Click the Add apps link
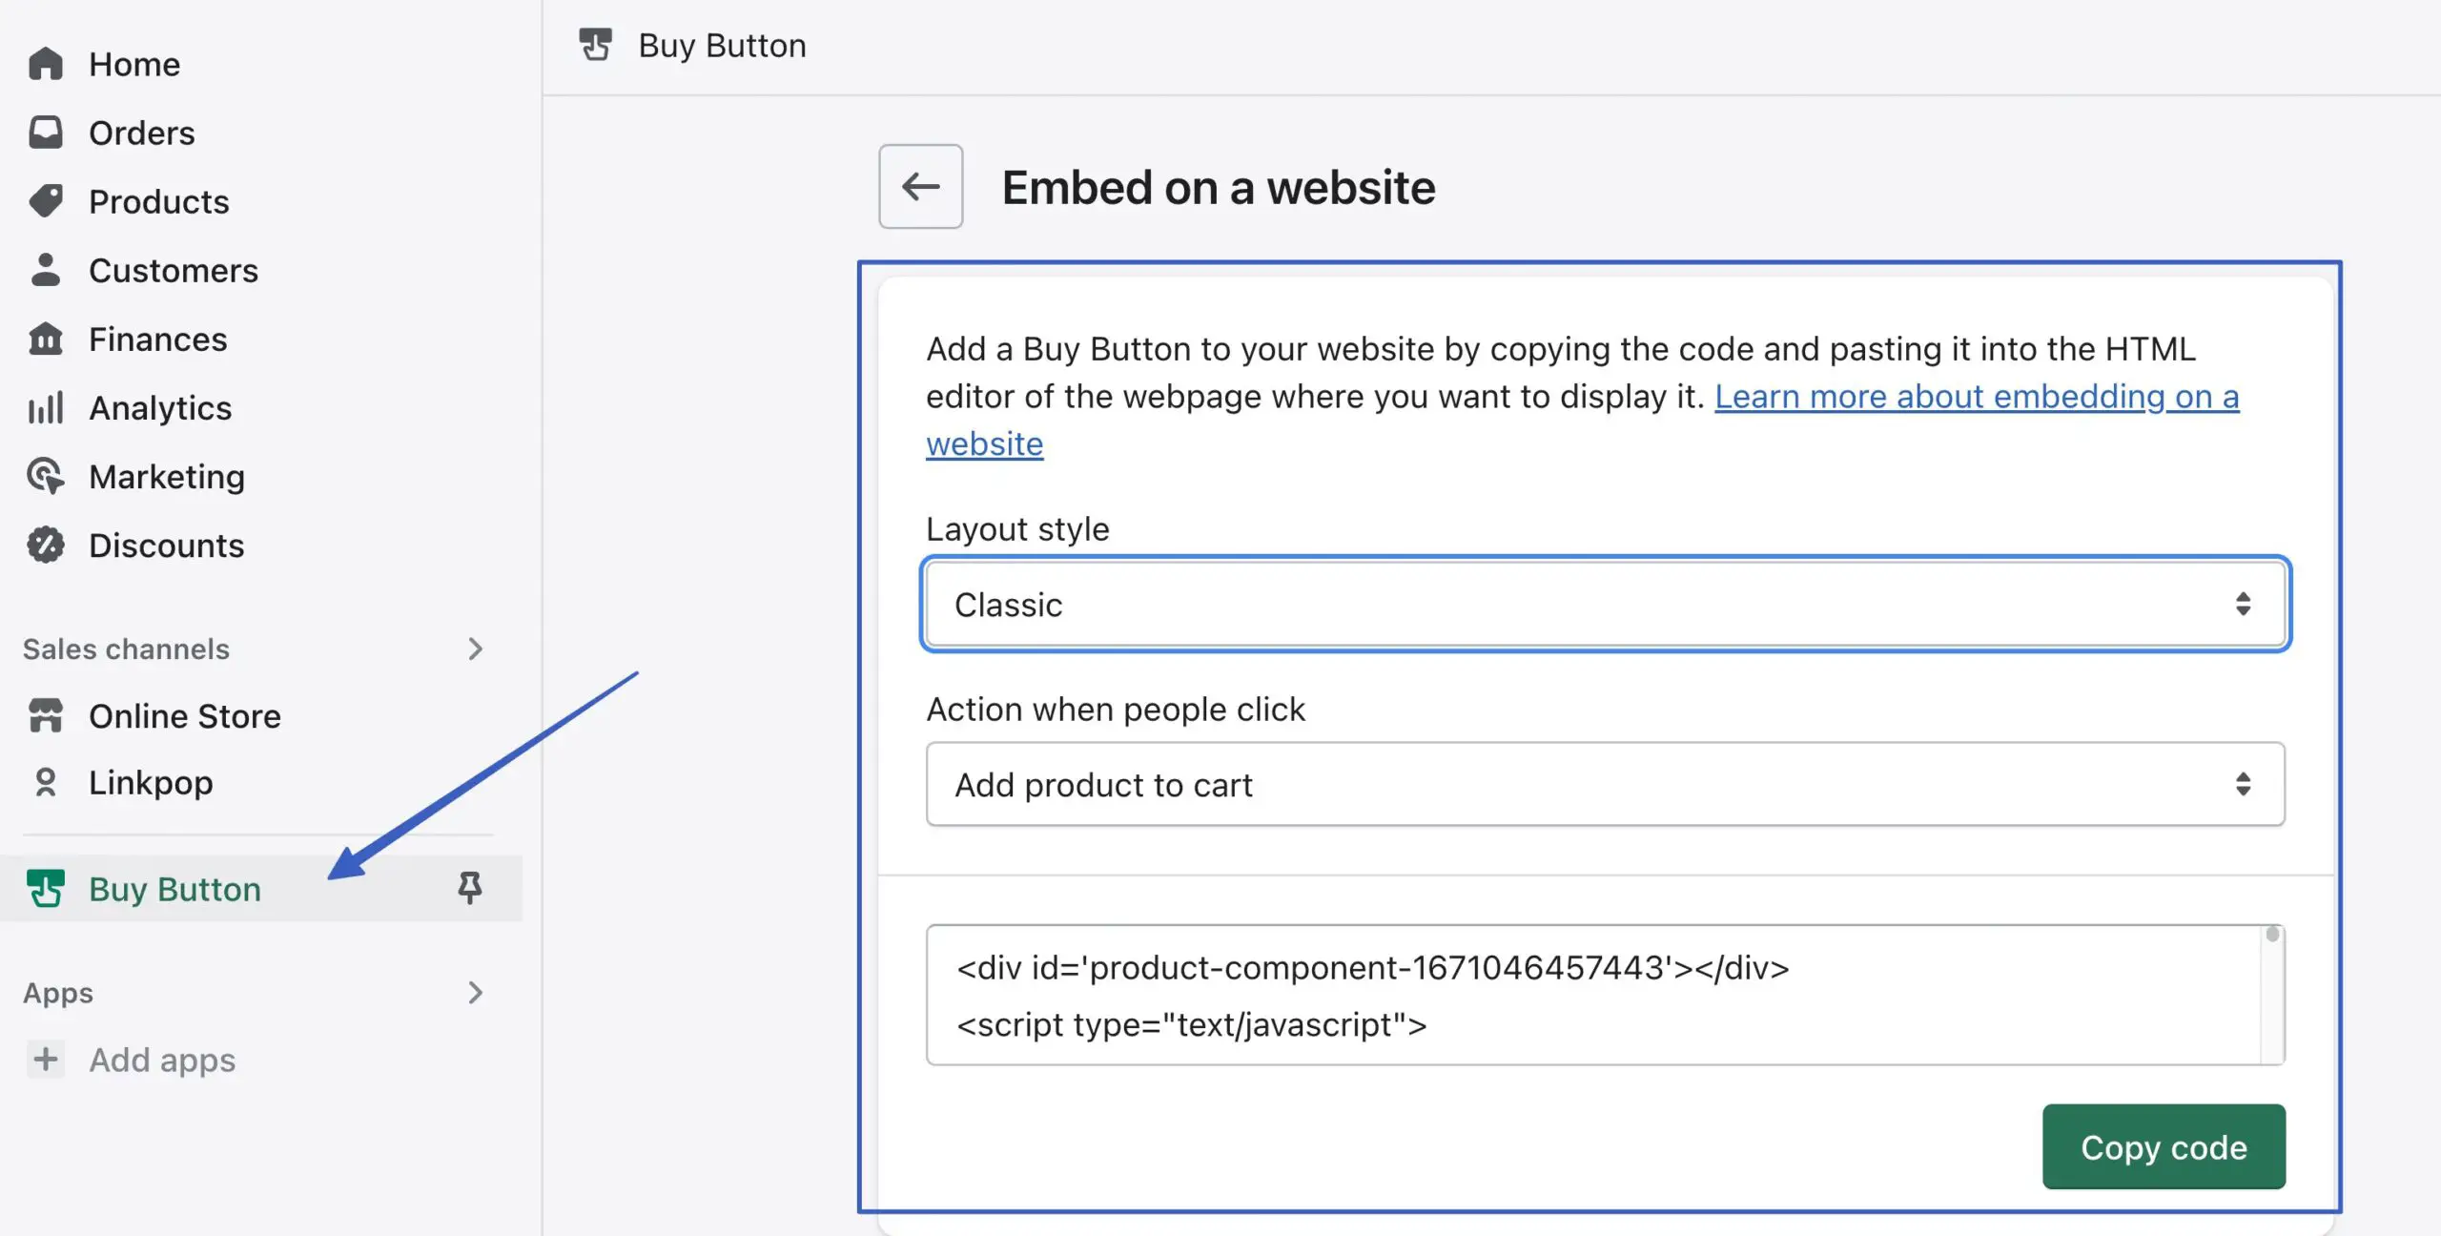Image resolution: width=2441 pixels, height=1236 pixels. coord(162,1060)
